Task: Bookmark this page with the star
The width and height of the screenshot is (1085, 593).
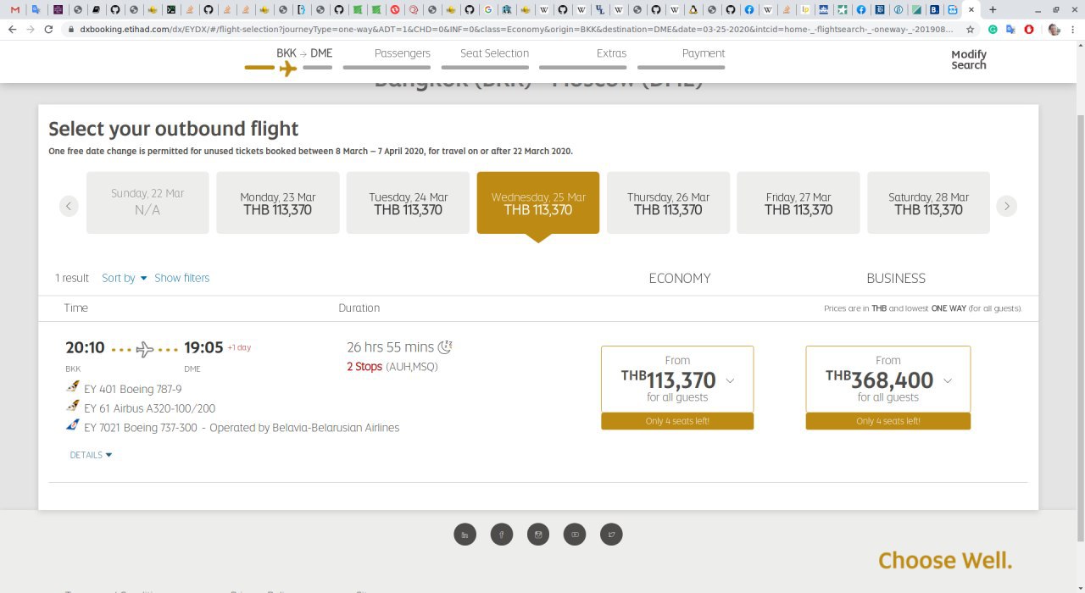Action: click(x=970, y=29)
